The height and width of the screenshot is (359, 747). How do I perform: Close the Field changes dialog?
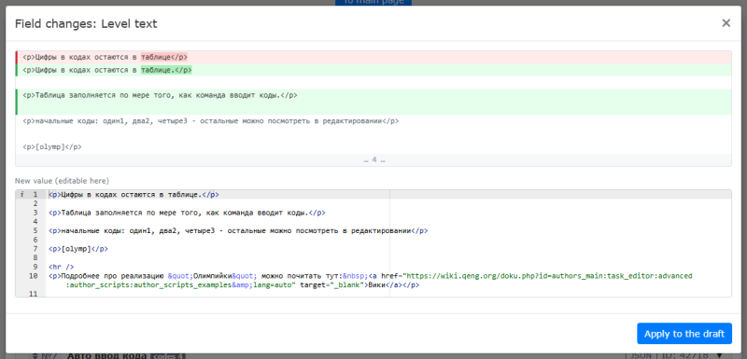[x=726, y=22]
